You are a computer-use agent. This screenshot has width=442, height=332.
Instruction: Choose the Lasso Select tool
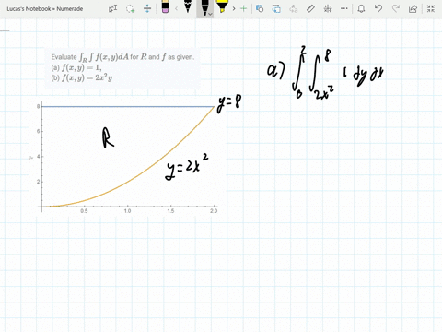tap(130, 8)
